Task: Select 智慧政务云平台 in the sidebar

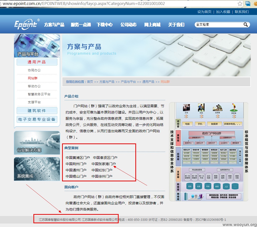Action: click(x=39, y=94)
